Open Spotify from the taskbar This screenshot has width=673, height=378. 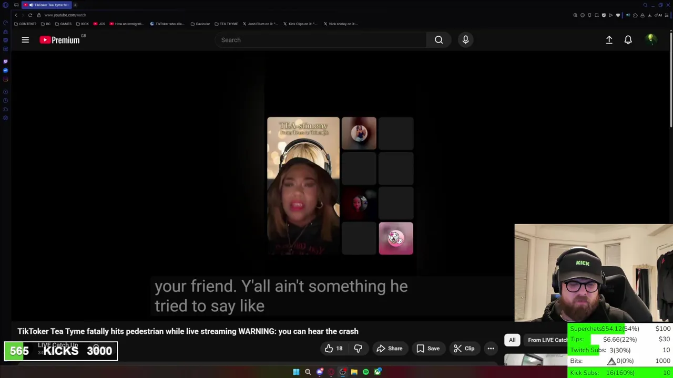366,372
